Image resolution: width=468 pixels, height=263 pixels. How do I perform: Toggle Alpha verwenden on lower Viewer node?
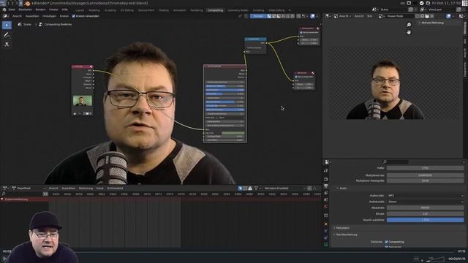point(296,77)
